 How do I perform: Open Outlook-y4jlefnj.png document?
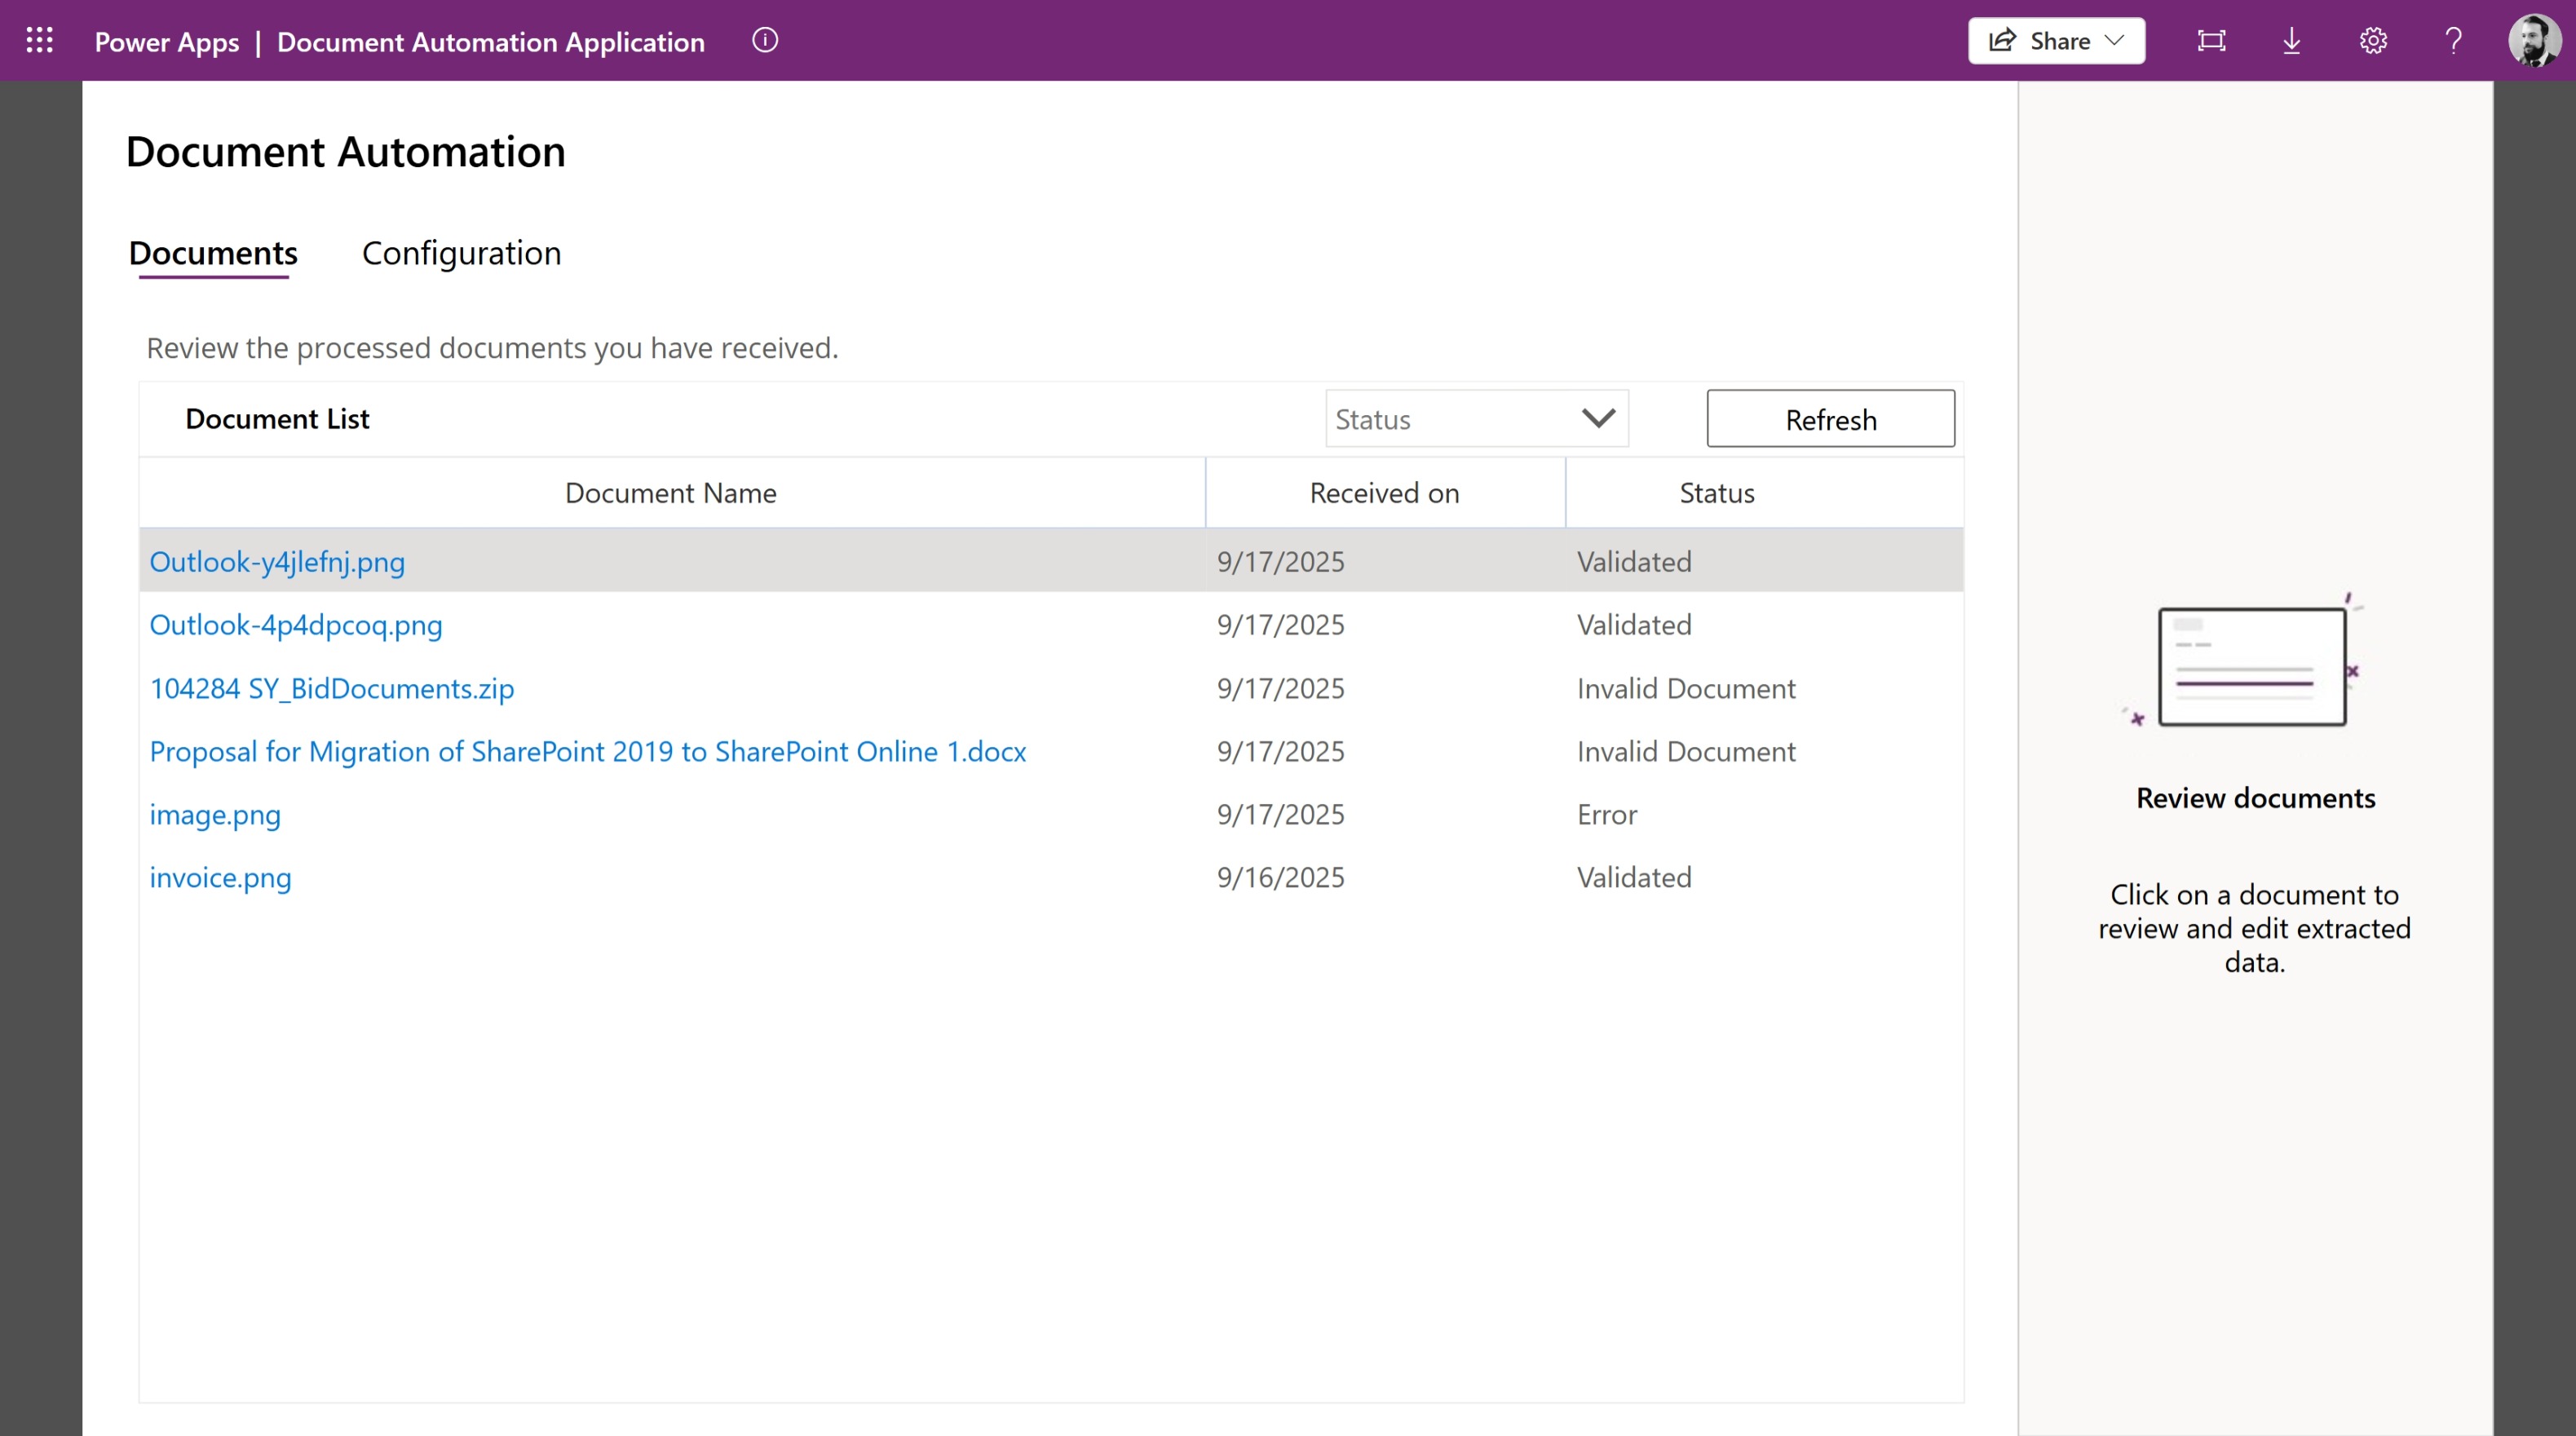pyautogui.click(x=277, y=561)
